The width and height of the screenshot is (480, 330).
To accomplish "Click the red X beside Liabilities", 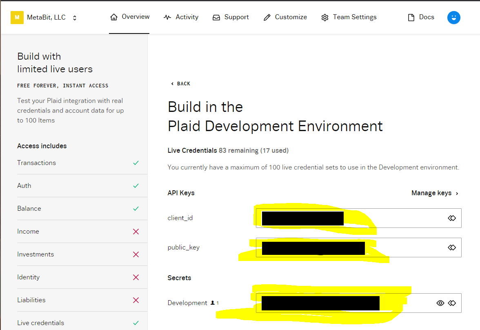I will 136,300.
